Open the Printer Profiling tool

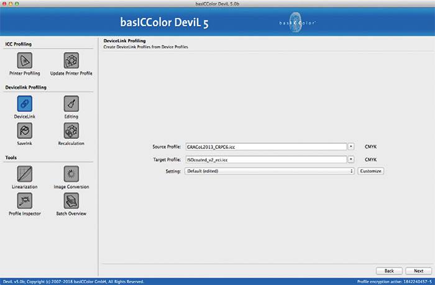(x=25, y=60)
